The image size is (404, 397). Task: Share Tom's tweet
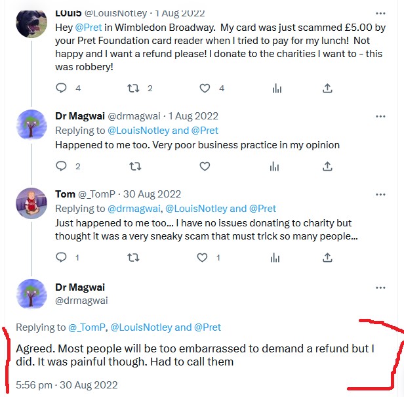point(328,258)
